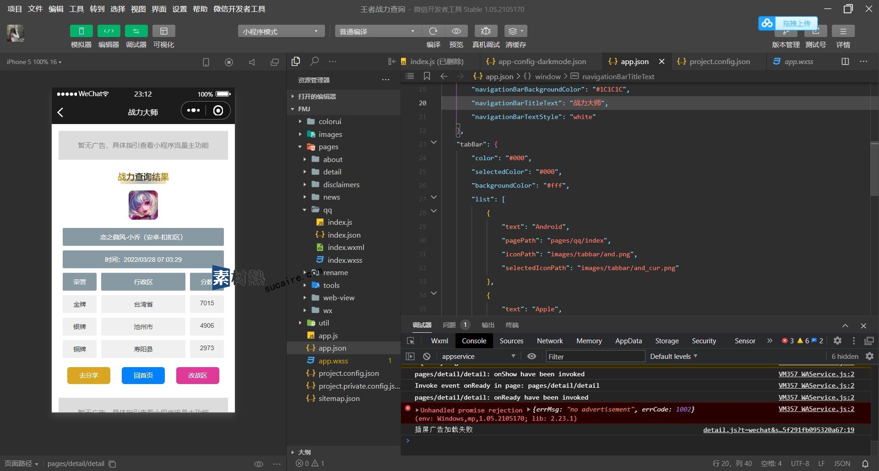The width and height of the screenshot is (879, 471).
Task: Click the 改战区 button in simulator
Action: tap(198, 375)
